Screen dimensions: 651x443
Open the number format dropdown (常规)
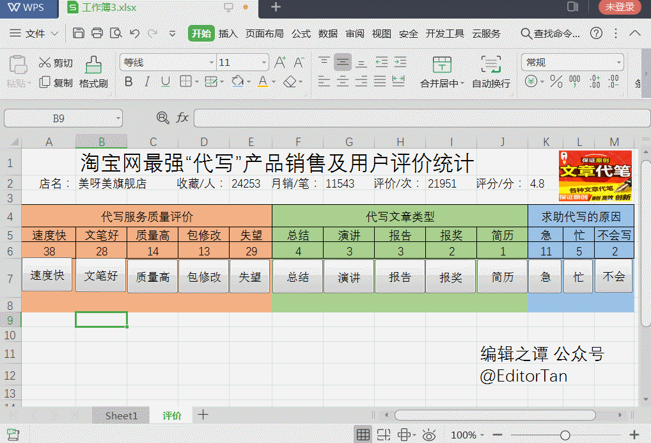click(x=618, y=63)
